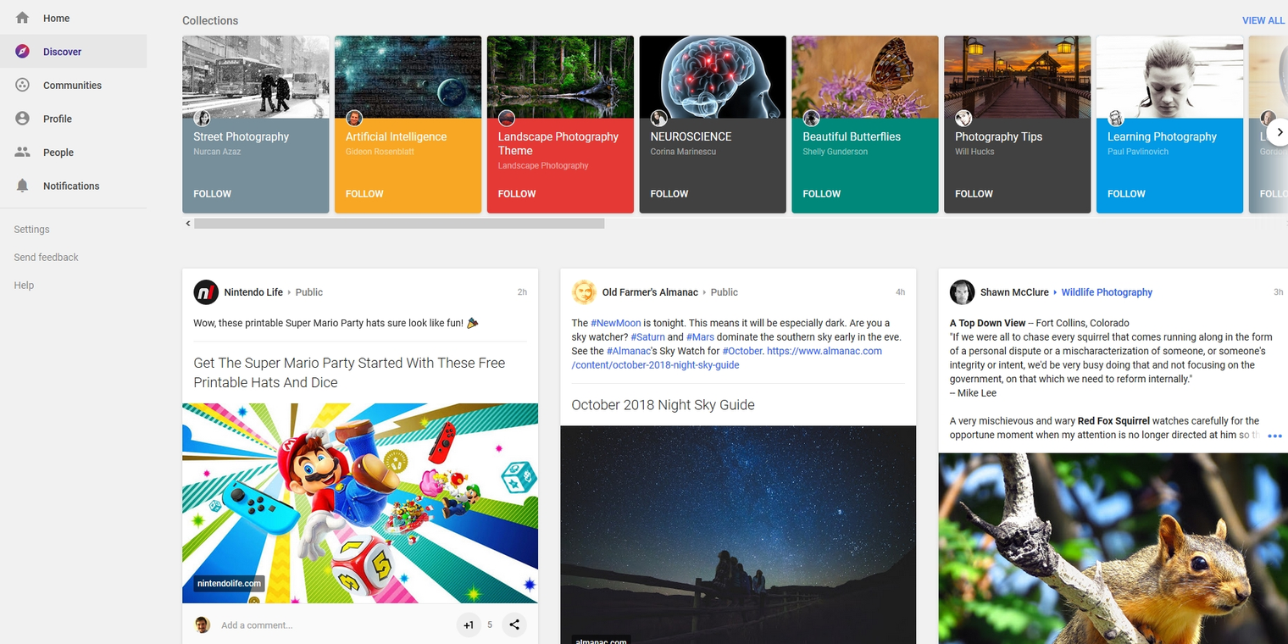Show next collections with right chevron
This screenshot has width=1288, height=644.
click(x=1280, y=132)
